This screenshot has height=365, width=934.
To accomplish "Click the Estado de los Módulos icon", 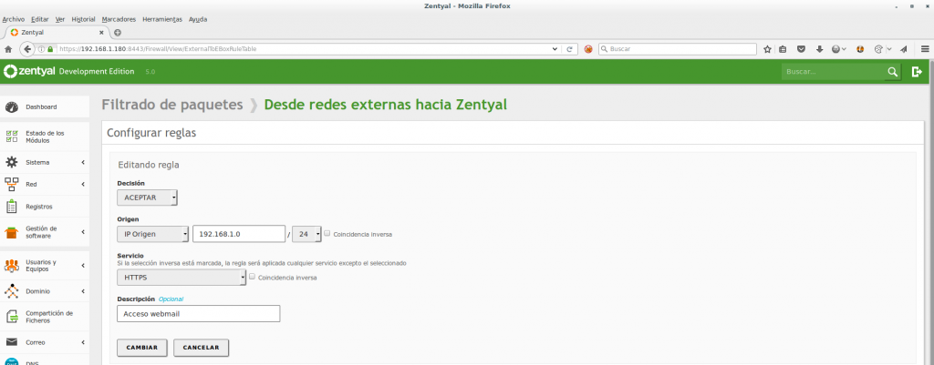I will 12,137.
